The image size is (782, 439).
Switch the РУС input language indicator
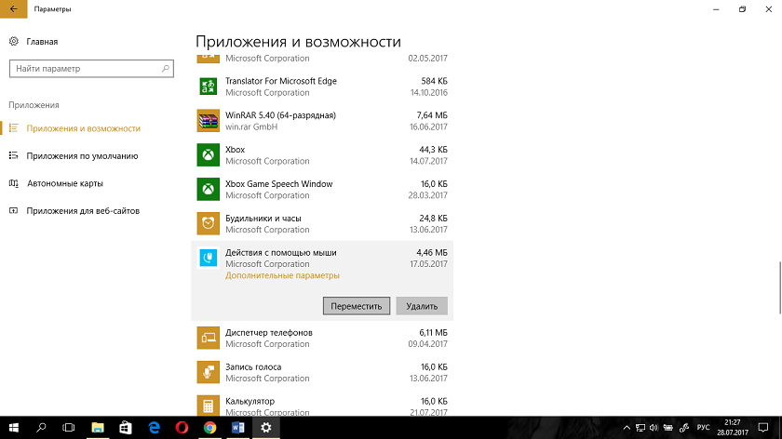pyautogui.click(x=703, y=428)
